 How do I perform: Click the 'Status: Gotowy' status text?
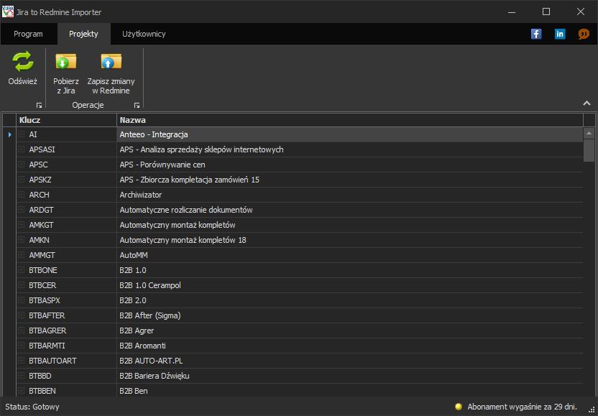pos(32,407)
